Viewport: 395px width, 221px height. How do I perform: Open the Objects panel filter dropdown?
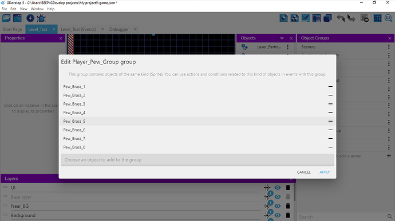282,38
